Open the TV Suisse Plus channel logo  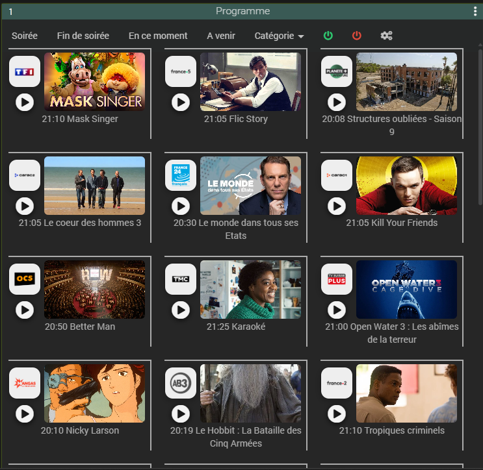[x=337, y=279]
